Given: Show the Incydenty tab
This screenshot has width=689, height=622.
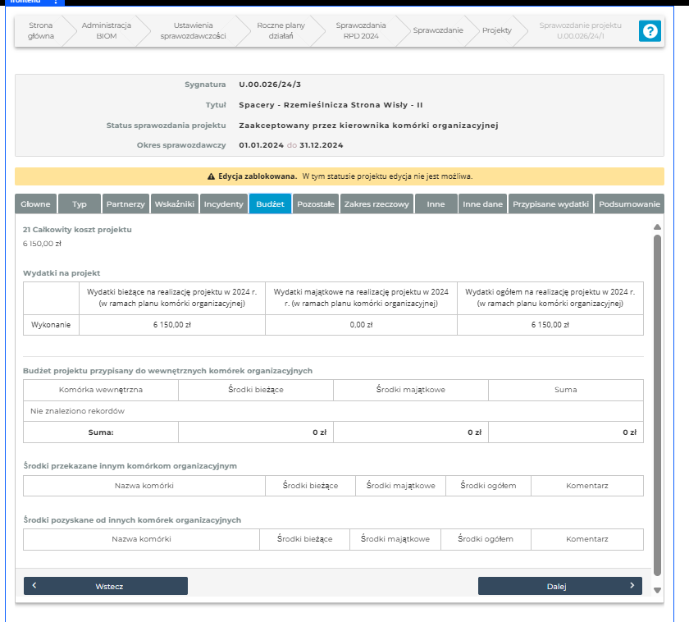Looking at the screenshot, I should pos(223,204).
